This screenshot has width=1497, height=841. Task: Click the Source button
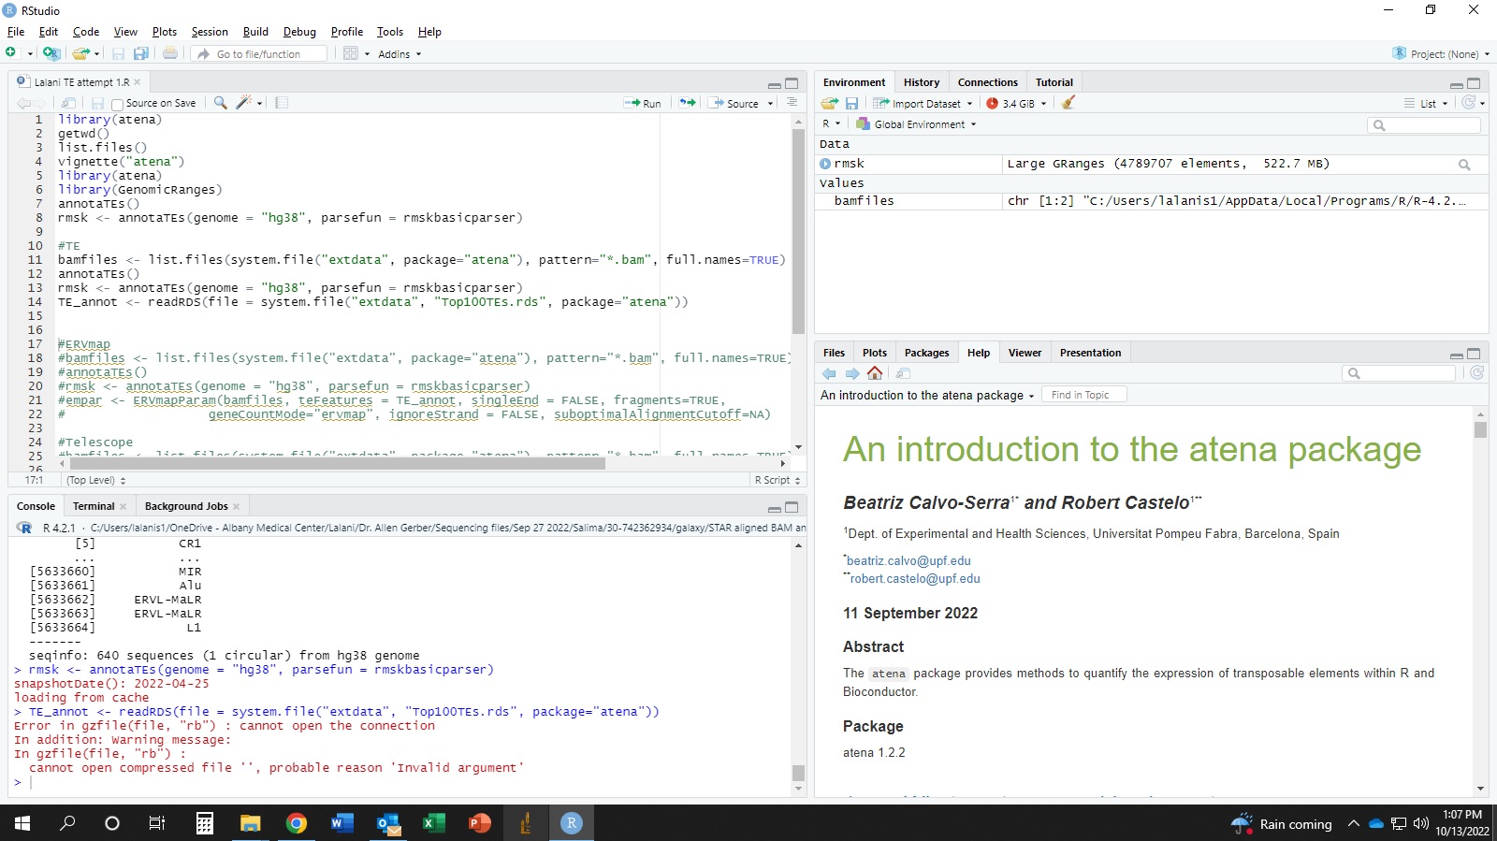click(735, 104)
